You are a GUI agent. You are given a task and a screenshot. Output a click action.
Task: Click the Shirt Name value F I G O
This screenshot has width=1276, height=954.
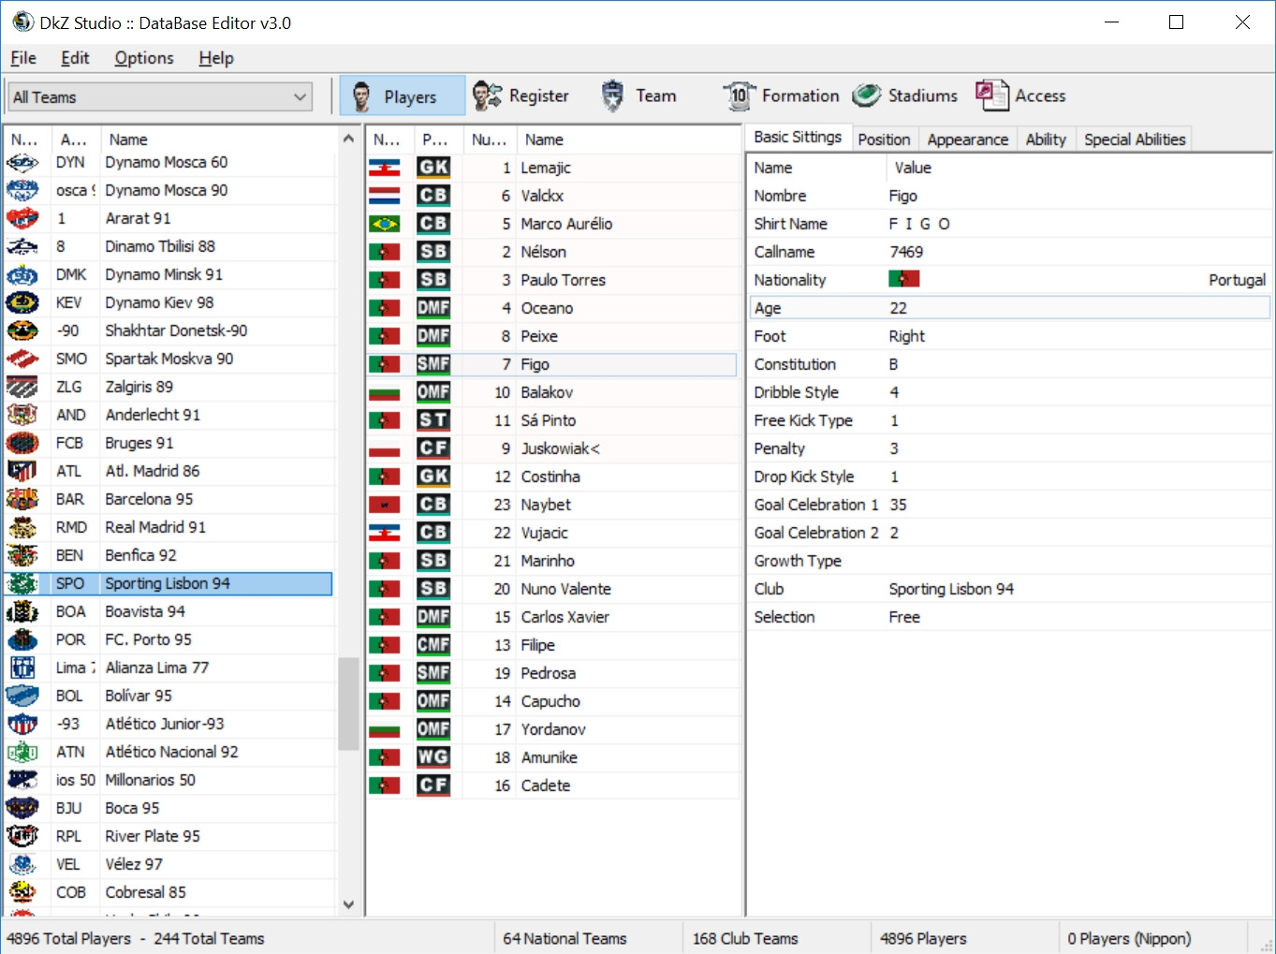(x=919, y=224)
